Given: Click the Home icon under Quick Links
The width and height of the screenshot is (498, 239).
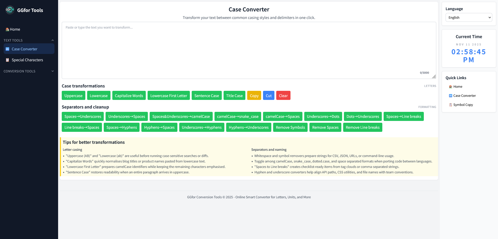Looking at the screenshot, I should click(451, 86).
